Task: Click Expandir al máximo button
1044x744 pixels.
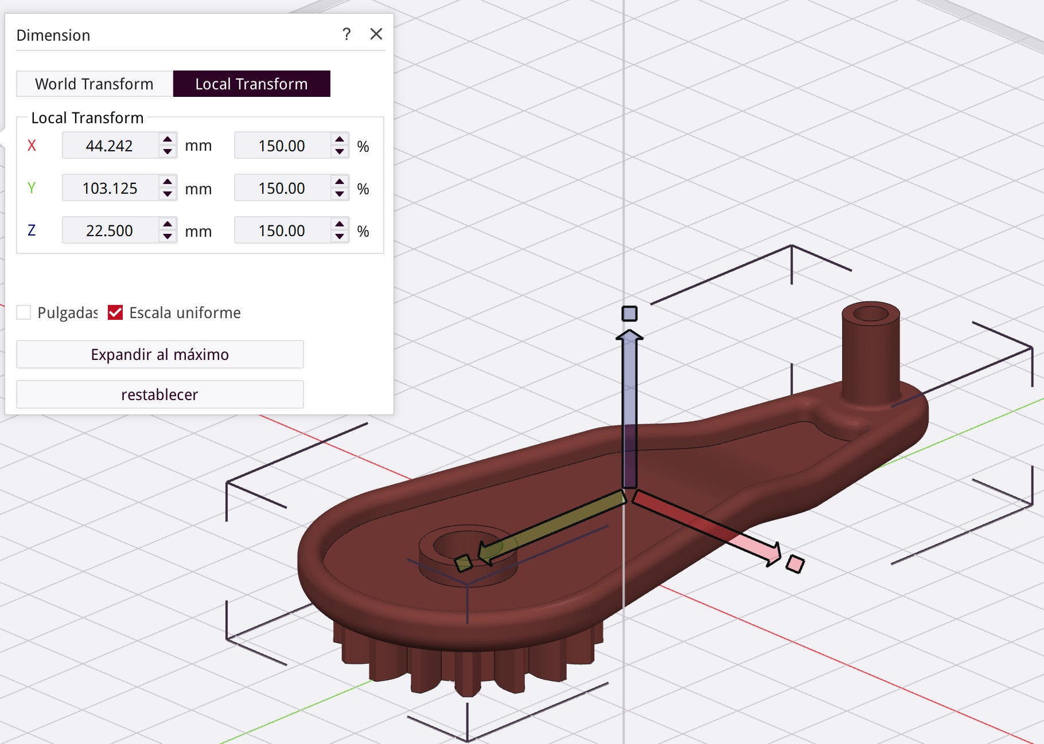Action: 159,354
